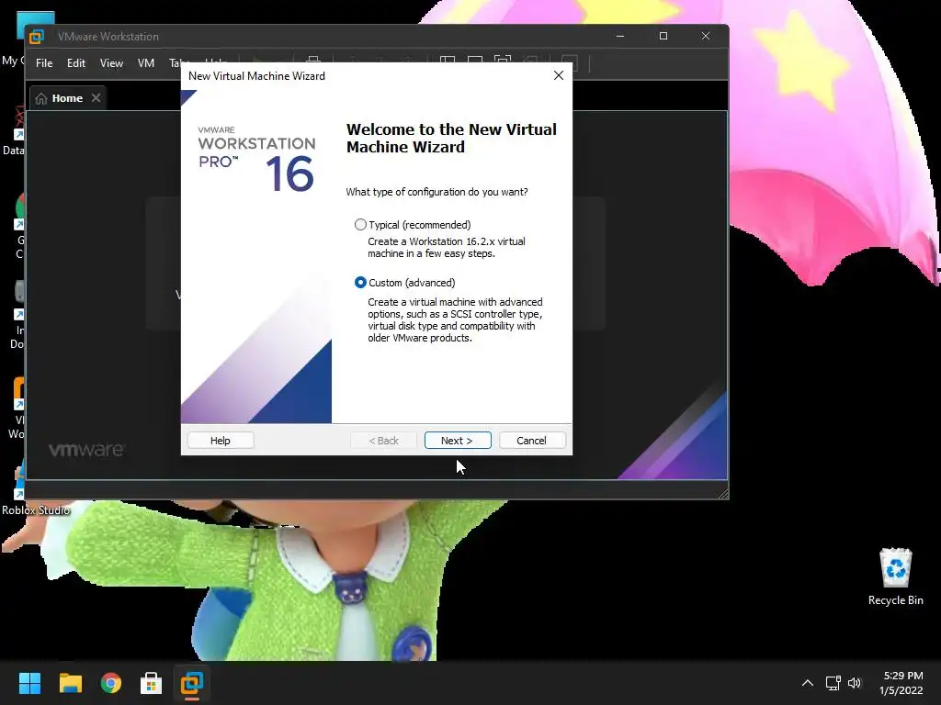The height and width of the screenshot is (705, 941).
Task: Open the clock showing 5:29 PM
Action: click(901, 683)
